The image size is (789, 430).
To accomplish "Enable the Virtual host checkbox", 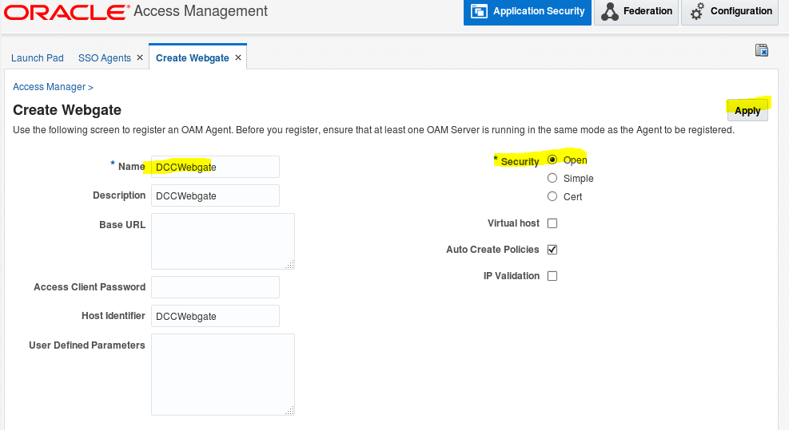I will tap(552, 223).
